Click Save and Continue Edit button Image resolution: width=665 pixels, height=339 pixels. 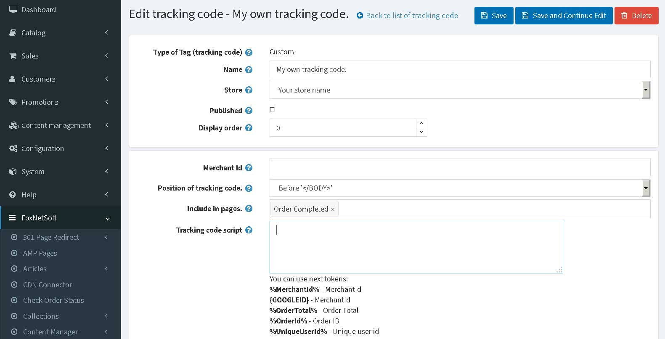click(x=564, y=16)
